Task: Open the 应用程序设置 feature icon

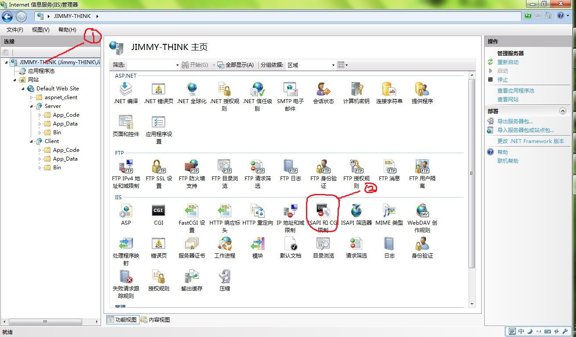Action: [159, 122]
